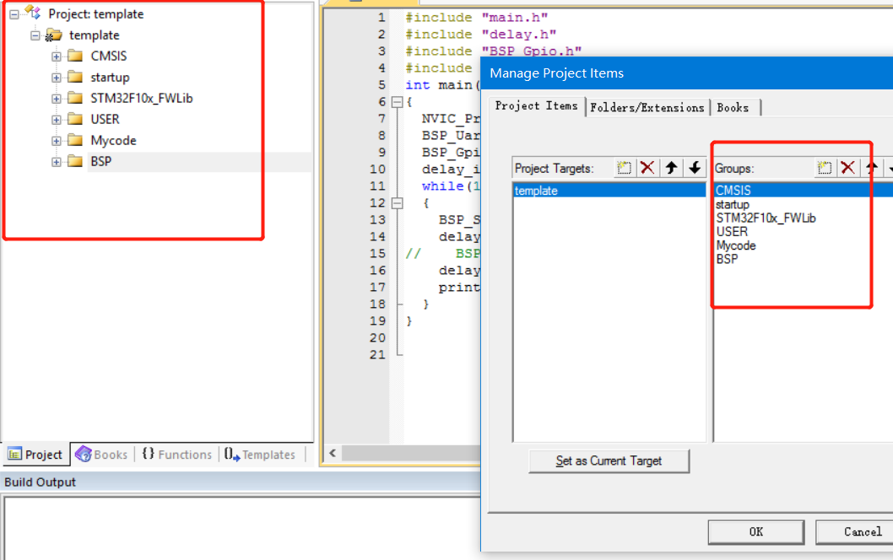This screenshot has width=893, height=560.
Task: Select the template target label in tree
Action: click(x=94, y=35)
